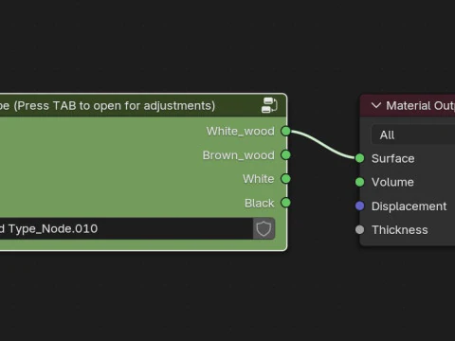Click the Displacement input socket
455x341 pixels.
pyautogui.click(x=359, y=206)
